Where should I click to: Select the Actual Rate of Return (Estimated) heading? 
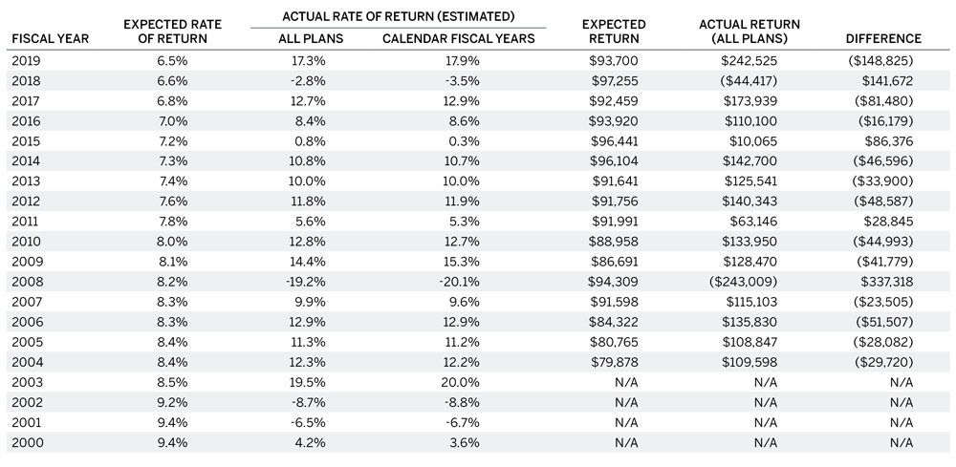click(399, 17)
